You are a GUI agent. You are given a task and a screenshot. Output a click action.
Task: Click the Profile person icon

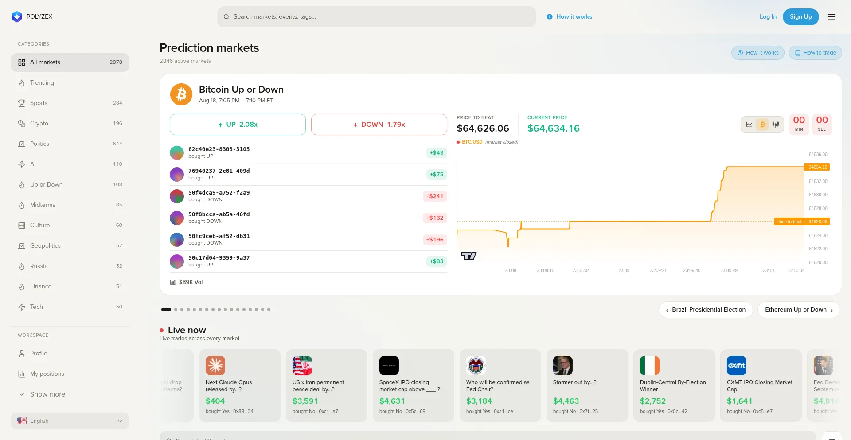click(22, 354)
